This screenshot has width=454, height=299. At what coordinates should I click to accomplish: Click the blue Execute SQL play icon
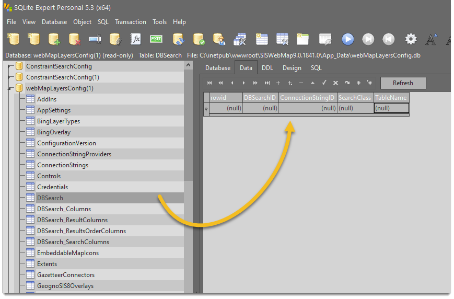point(348,39)
